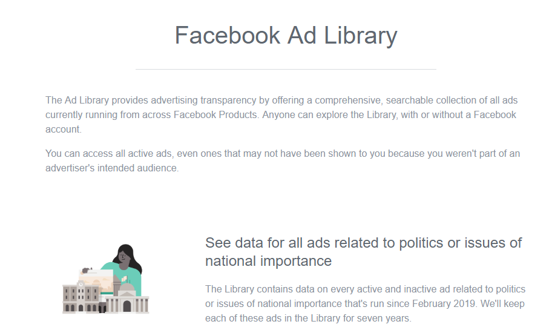552x330 pixels.
Task: Click the "national importance" heading line
Action: tap(268, 261)
